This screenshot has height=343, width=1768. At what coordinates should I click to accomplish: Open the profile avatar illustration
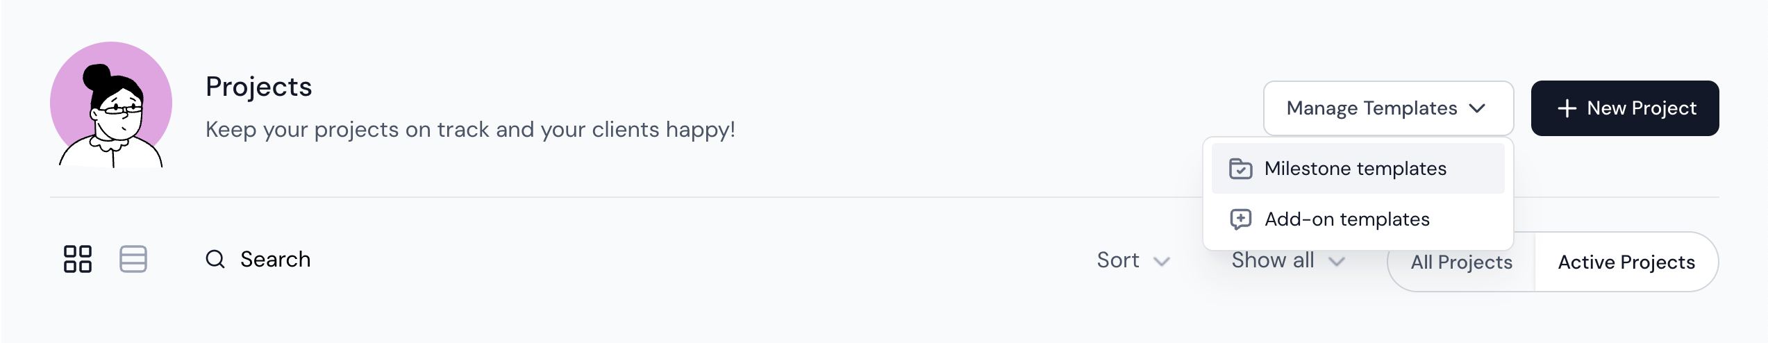(x=111, y=104)
